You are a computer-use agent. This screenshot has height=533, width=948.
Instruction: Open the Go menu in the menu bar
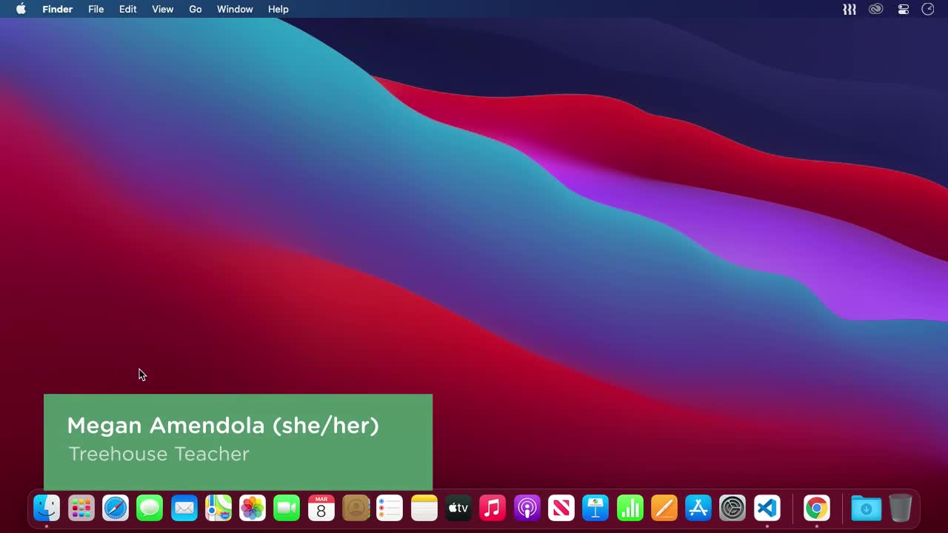point(195,9)
